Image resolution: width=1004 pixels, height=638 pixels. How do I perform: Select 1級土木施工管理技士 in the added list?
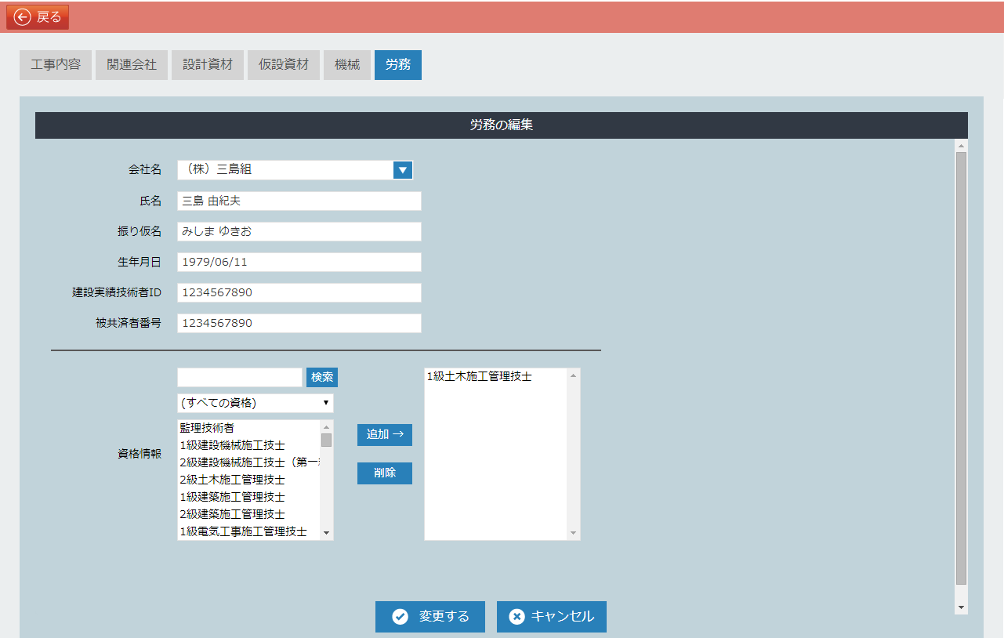coord(496,377)
